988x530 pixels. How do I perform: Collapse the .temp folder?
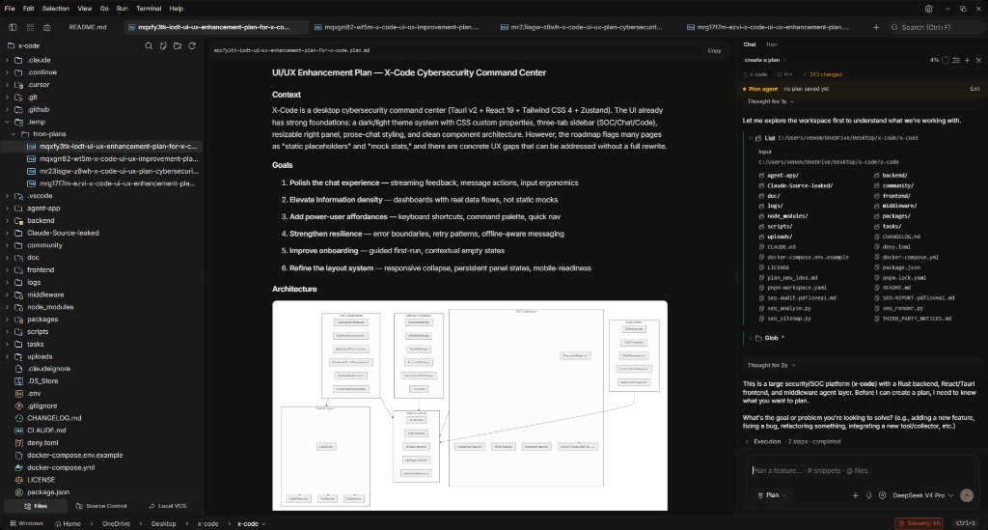tap(7, 122)
